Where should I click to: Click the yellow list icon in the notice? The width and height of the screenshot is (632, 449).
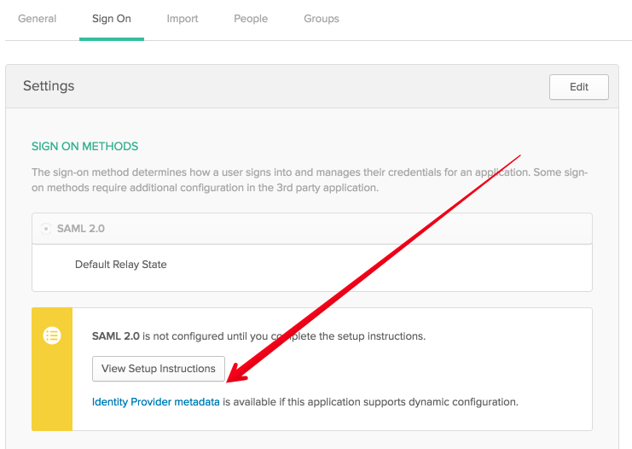tap(52, 335)
